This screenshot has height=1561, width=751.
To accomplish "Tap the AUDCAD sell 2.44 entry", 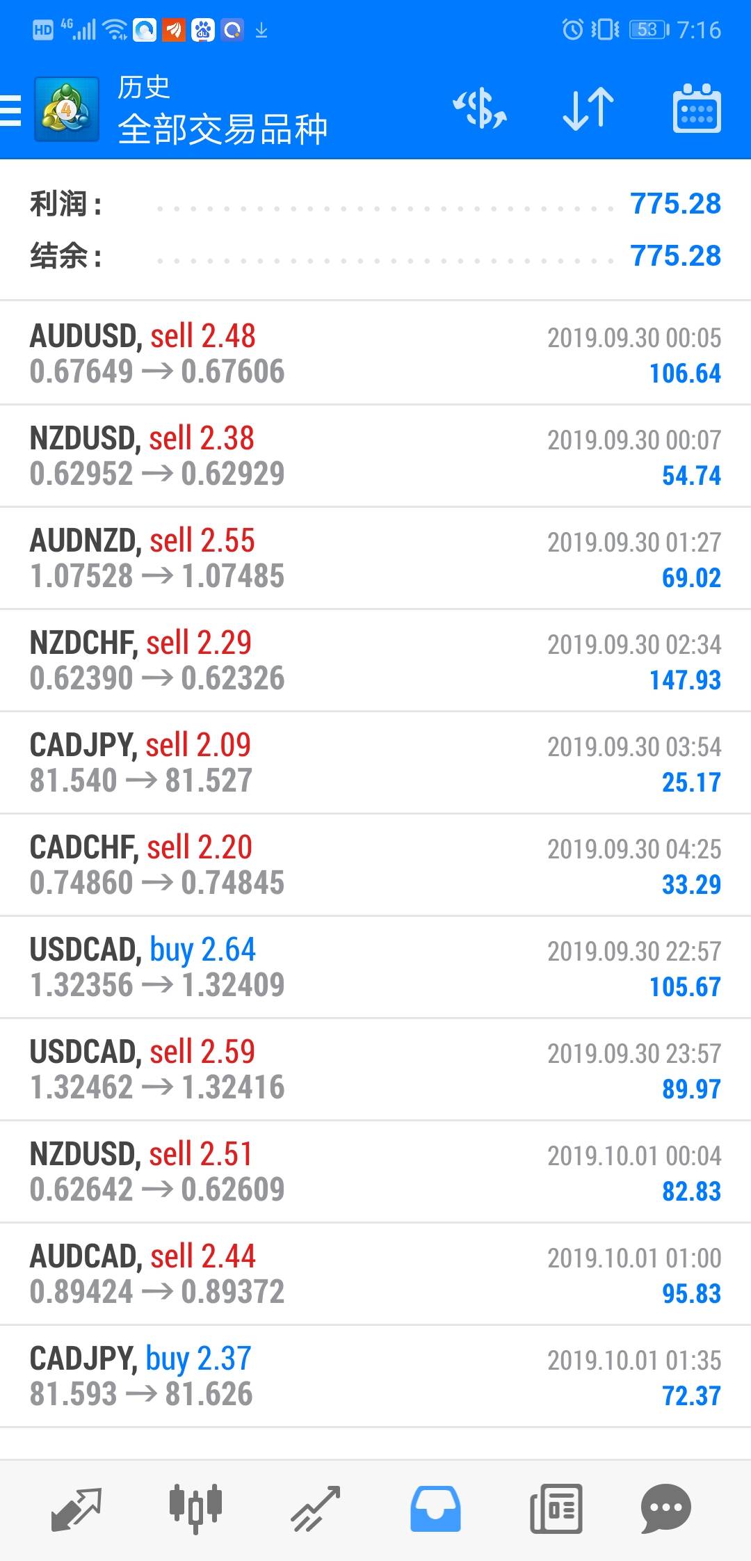I will tap(375, 1274).
